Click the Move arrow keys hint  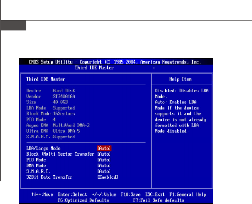(x=42, y=194)
